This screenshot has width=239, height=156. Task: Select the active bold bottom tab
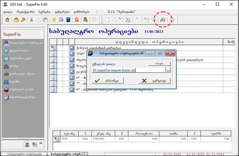(65, 154)
